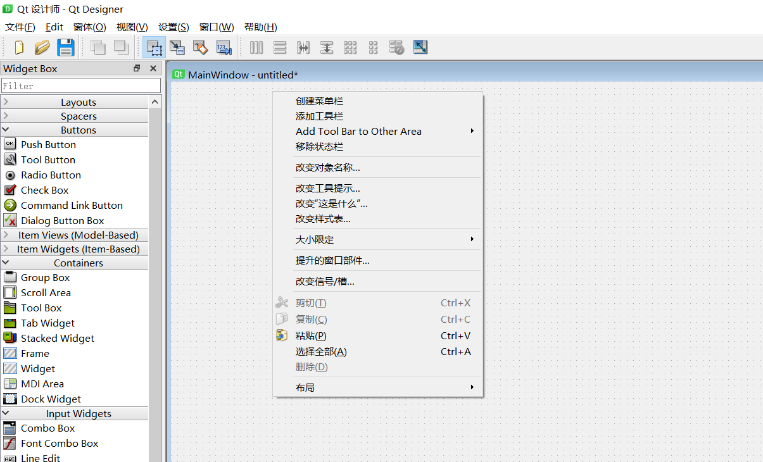Image resolution: width=763 pixels, height=462 pixels.
Task: Select the Radio Button widget
Action: [x=51, y=175]
